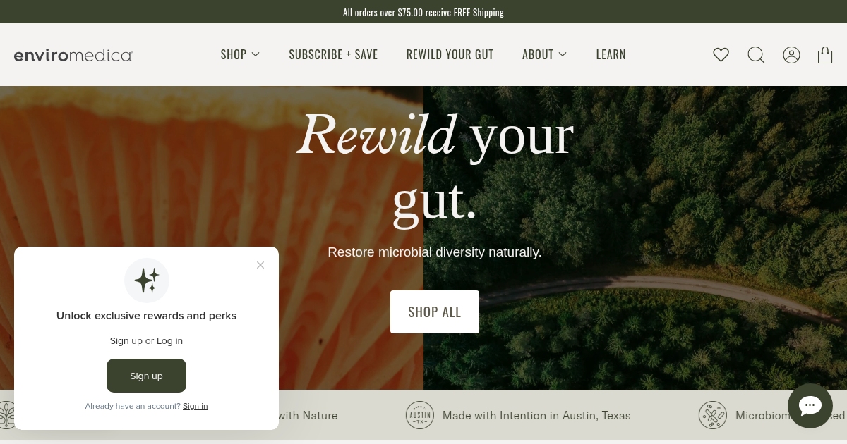
Task: Open the chat bubble widget
Action: [x=810, y=406]
